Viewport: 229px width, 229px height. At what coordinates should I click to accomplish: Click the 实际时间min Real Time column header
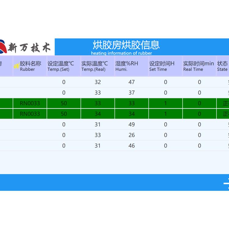(199, 66)
